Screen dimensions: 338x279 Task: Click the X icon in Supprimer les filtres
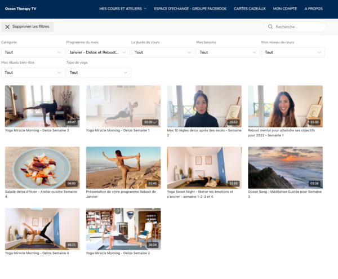click(x=7, y=26)
